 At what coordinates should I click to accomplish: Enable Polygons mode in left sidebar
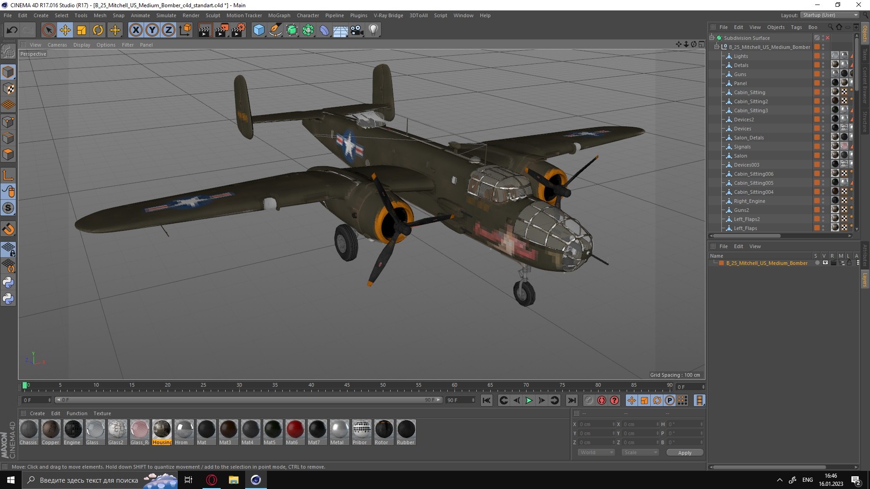(8, 154)
